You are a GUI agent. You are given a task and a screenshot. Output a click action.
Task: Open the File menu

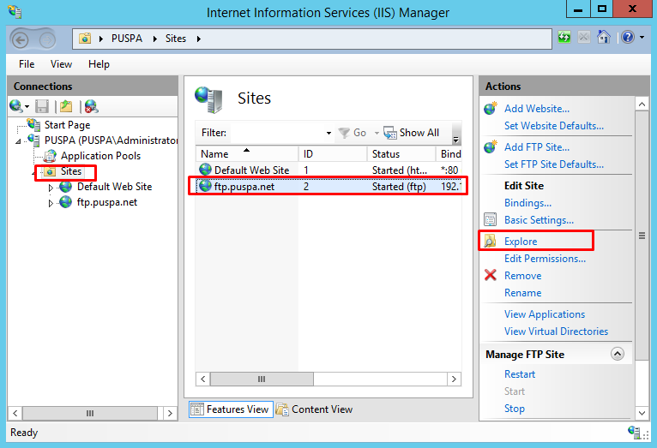(27, 64)
